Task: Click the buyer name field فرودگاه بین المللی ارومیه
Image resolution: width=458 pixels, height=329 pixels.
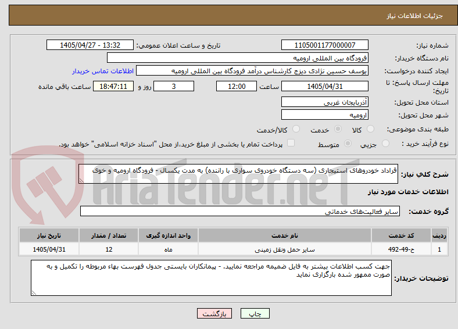Action: 238,58
